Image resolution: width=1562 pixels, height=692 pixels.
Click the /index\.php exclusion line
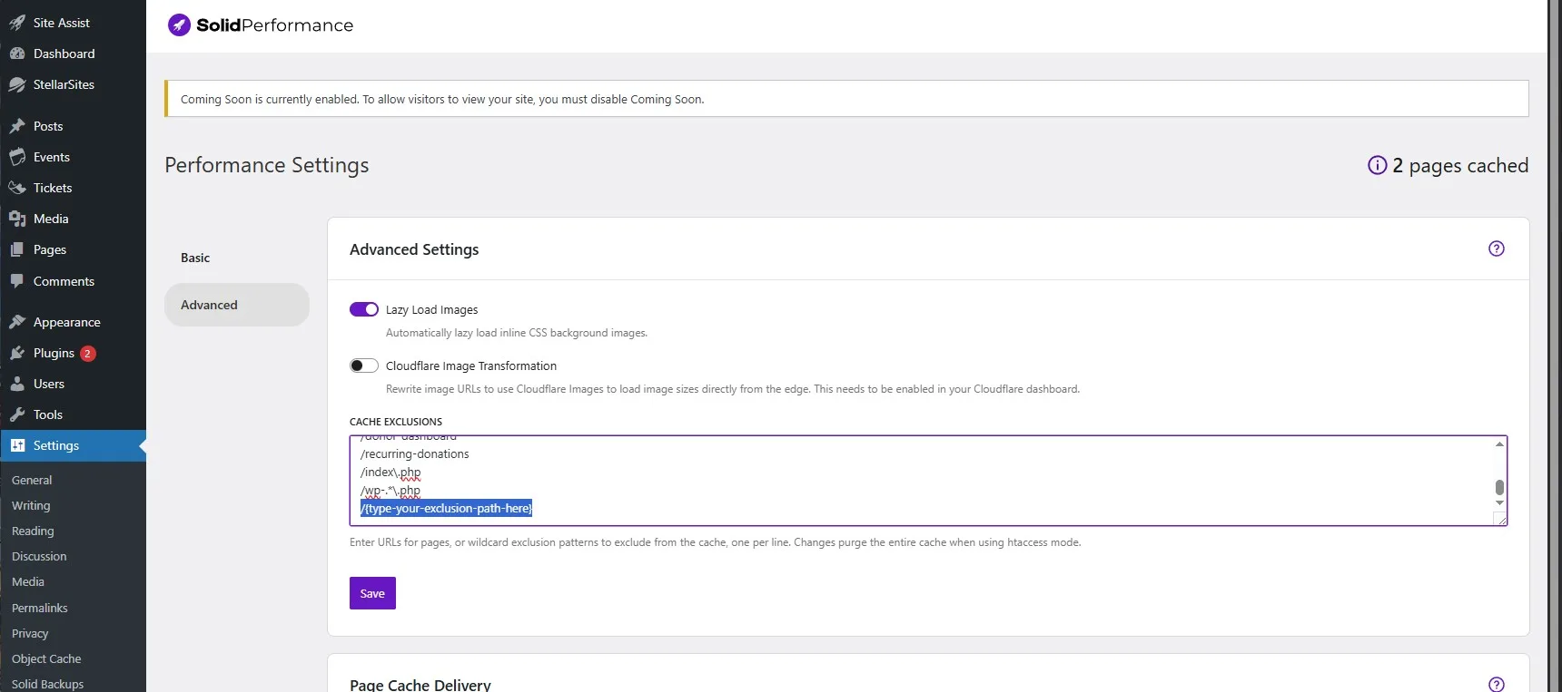[x=390, y=472]
